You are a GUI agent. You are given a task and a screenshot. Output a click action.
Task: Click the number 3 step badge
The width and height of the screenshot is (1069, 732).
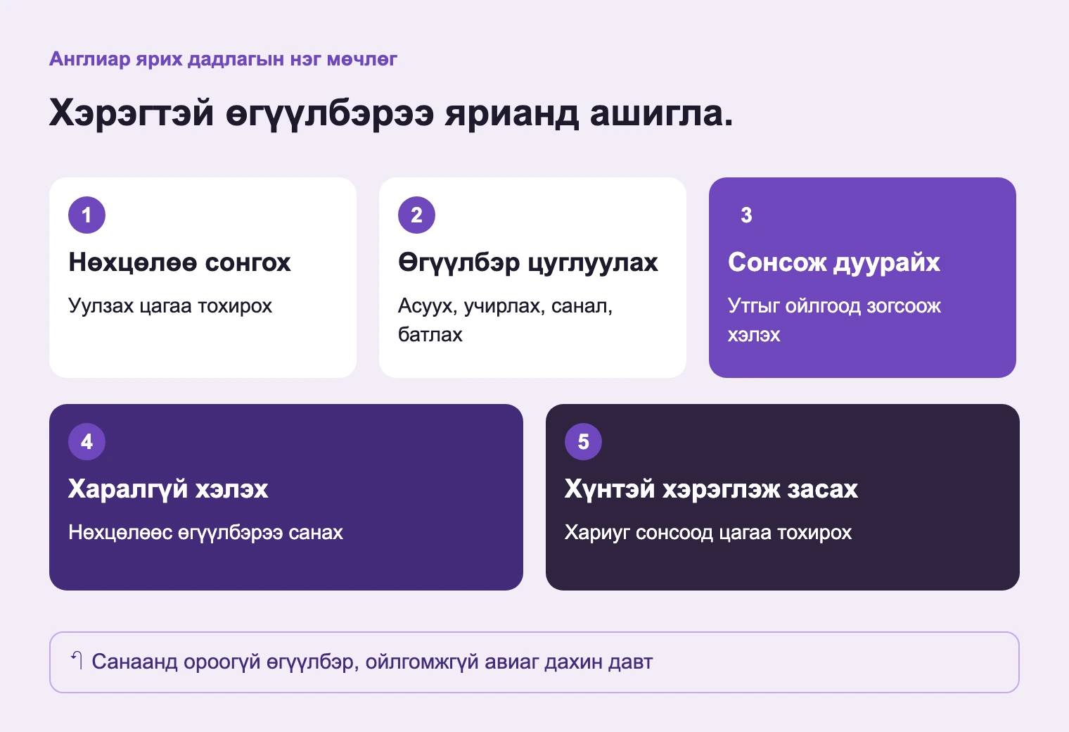[746, 215]
